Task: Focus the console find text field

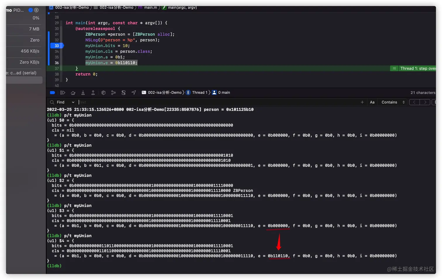Action: (x=218, y=102)
